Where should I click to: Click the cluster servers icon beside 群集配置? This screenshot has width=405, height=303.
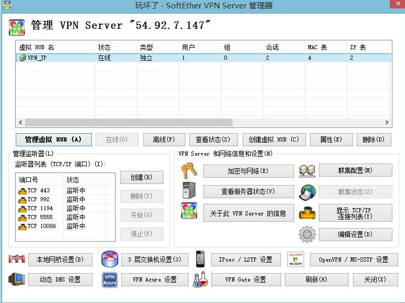point(307,171)
